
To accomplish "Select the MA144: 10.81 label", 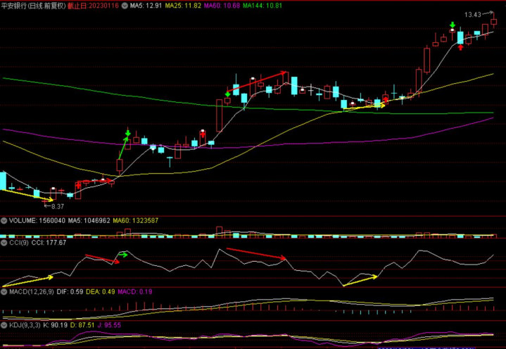I will click(263, 6).
